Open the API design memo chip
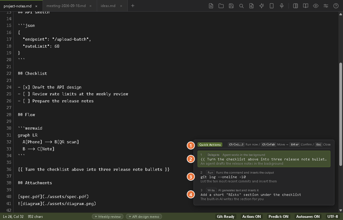Viewport: 343px width, 220px height. click(x=144, y=217)
